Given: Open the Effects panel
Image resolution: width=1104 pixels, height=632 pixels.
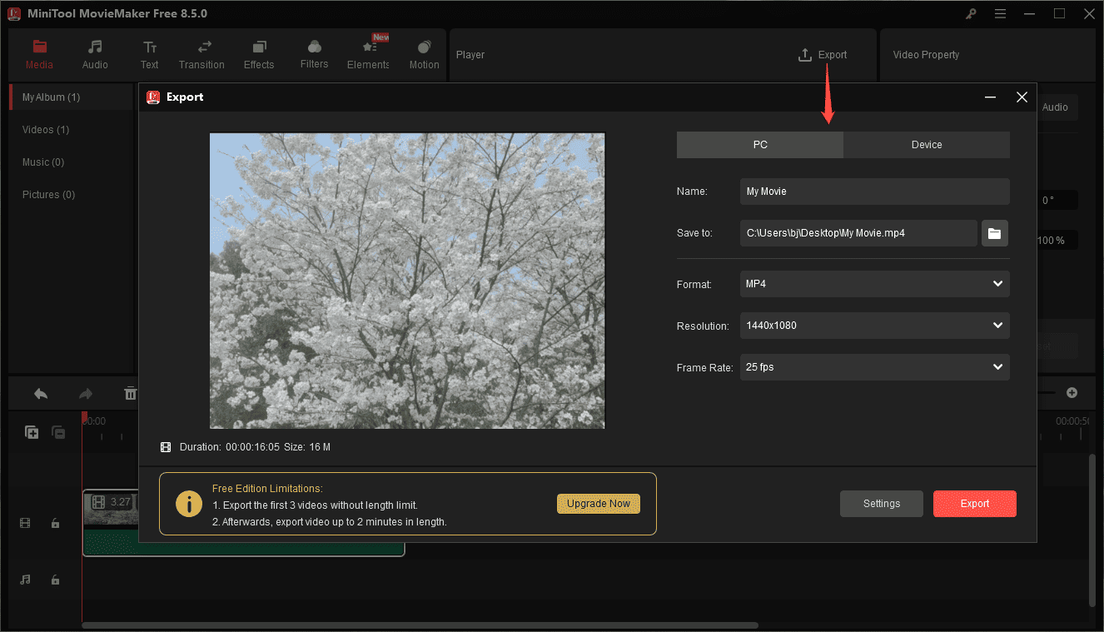Looking at the screenshot, I should 258,54.
